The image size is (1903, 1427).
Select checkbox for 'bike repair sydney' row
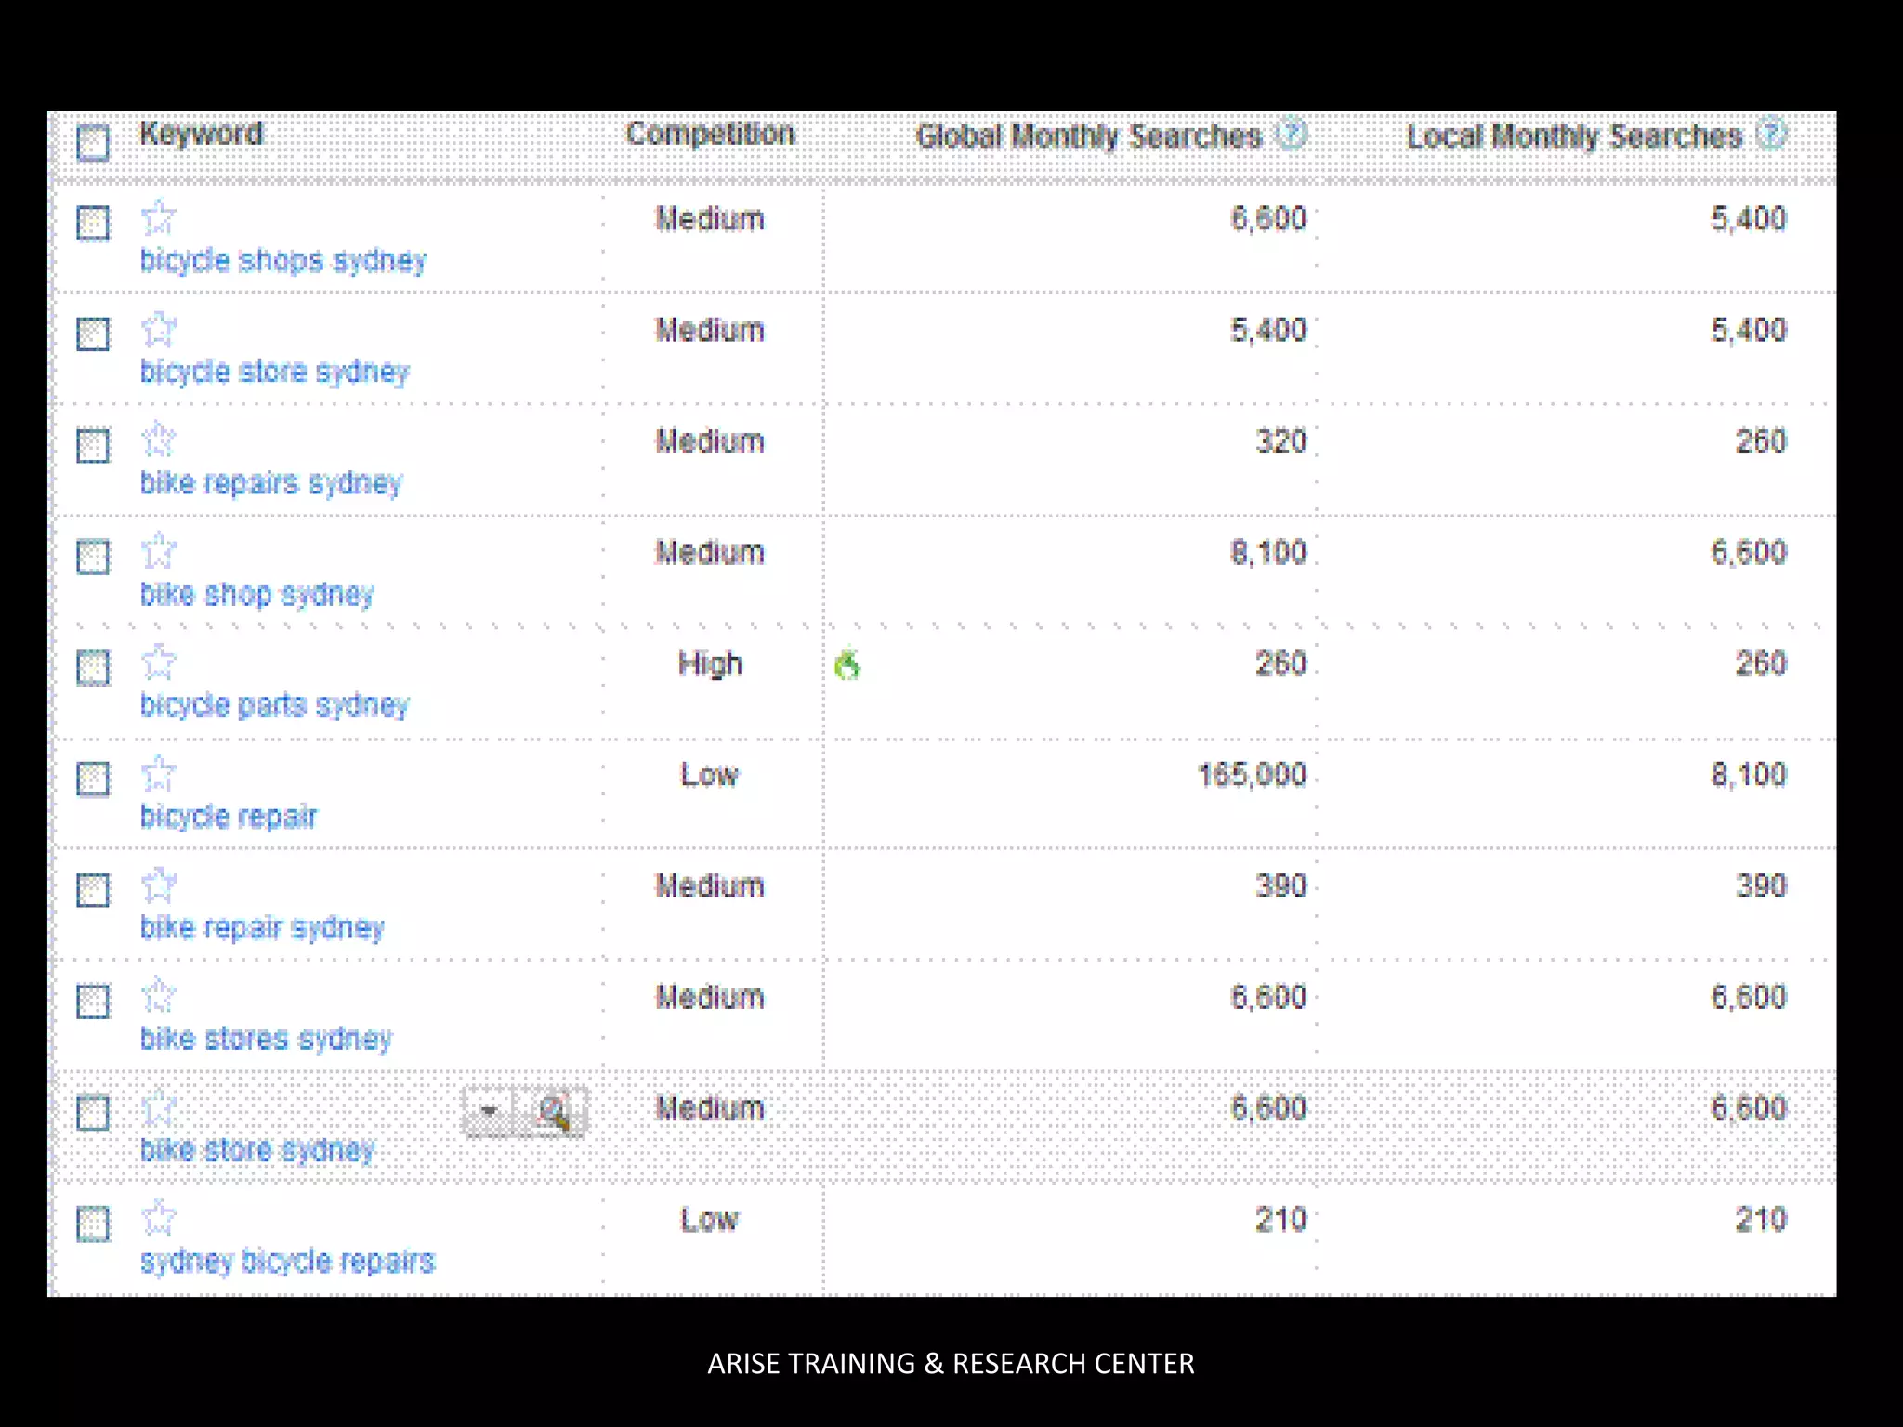point(93,890)
